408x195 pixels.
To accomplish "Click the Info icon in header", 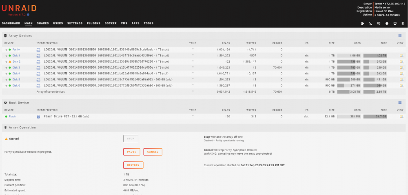I will (x=387, y=23).
